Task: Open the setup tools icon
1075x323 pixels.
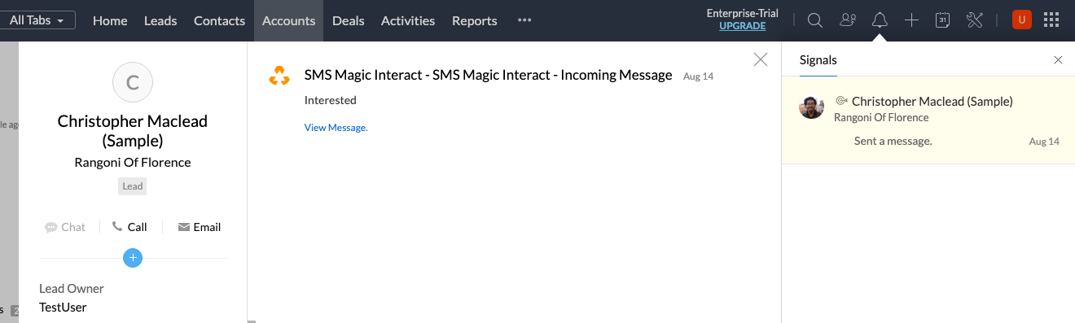Action: 975,20
